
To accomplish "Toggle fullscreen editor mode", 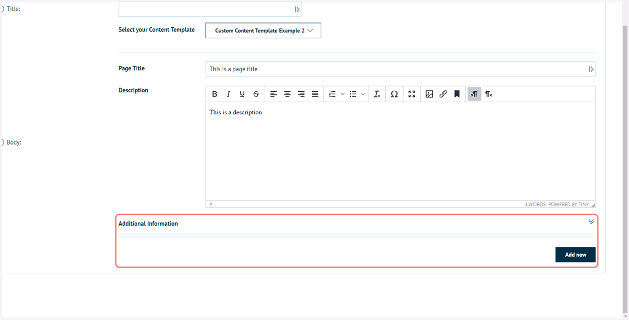I will click(x=412, y=94).
